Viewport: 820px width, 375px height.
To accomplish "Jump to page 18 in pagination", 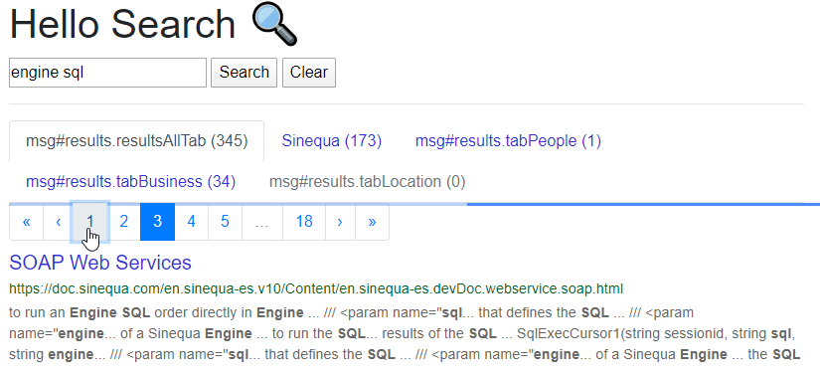I will [x=304, y=222].
